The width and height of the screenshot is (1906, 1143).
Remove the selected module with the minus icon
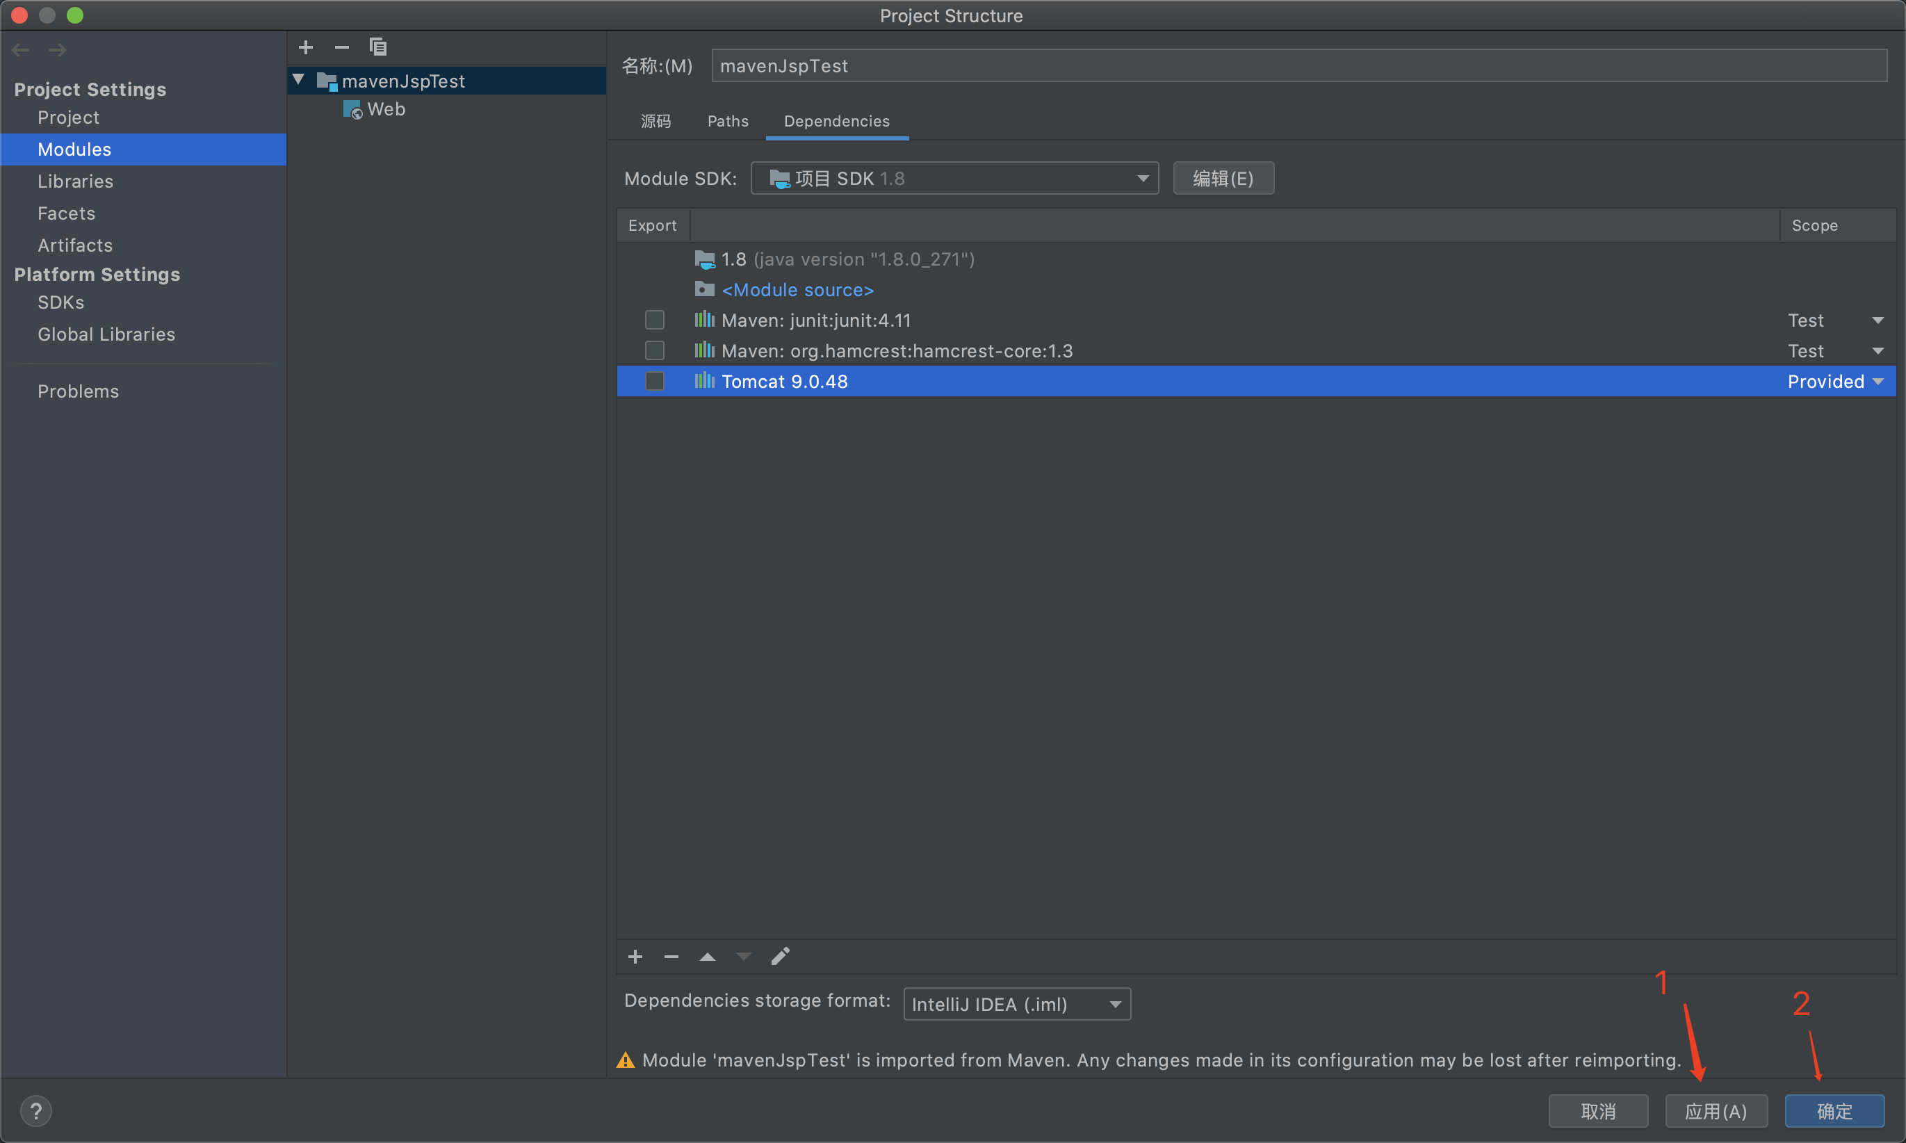point(342,47)
